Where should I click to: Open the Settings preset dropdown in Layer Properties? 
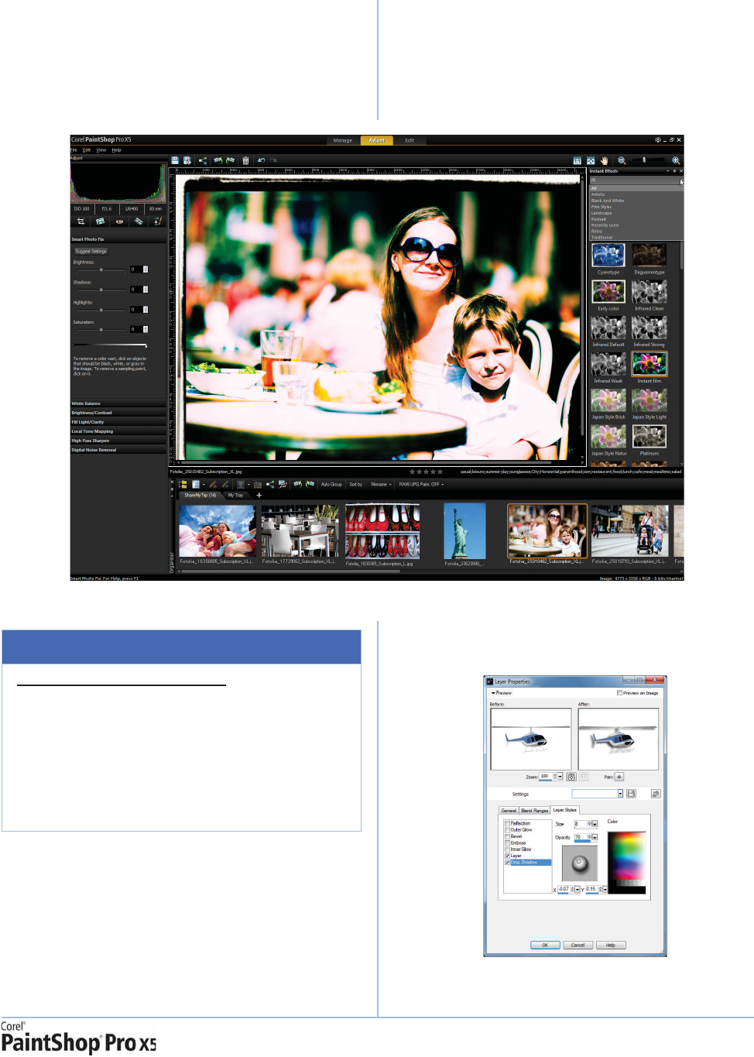pyautogui.click(x=620, y=794)
